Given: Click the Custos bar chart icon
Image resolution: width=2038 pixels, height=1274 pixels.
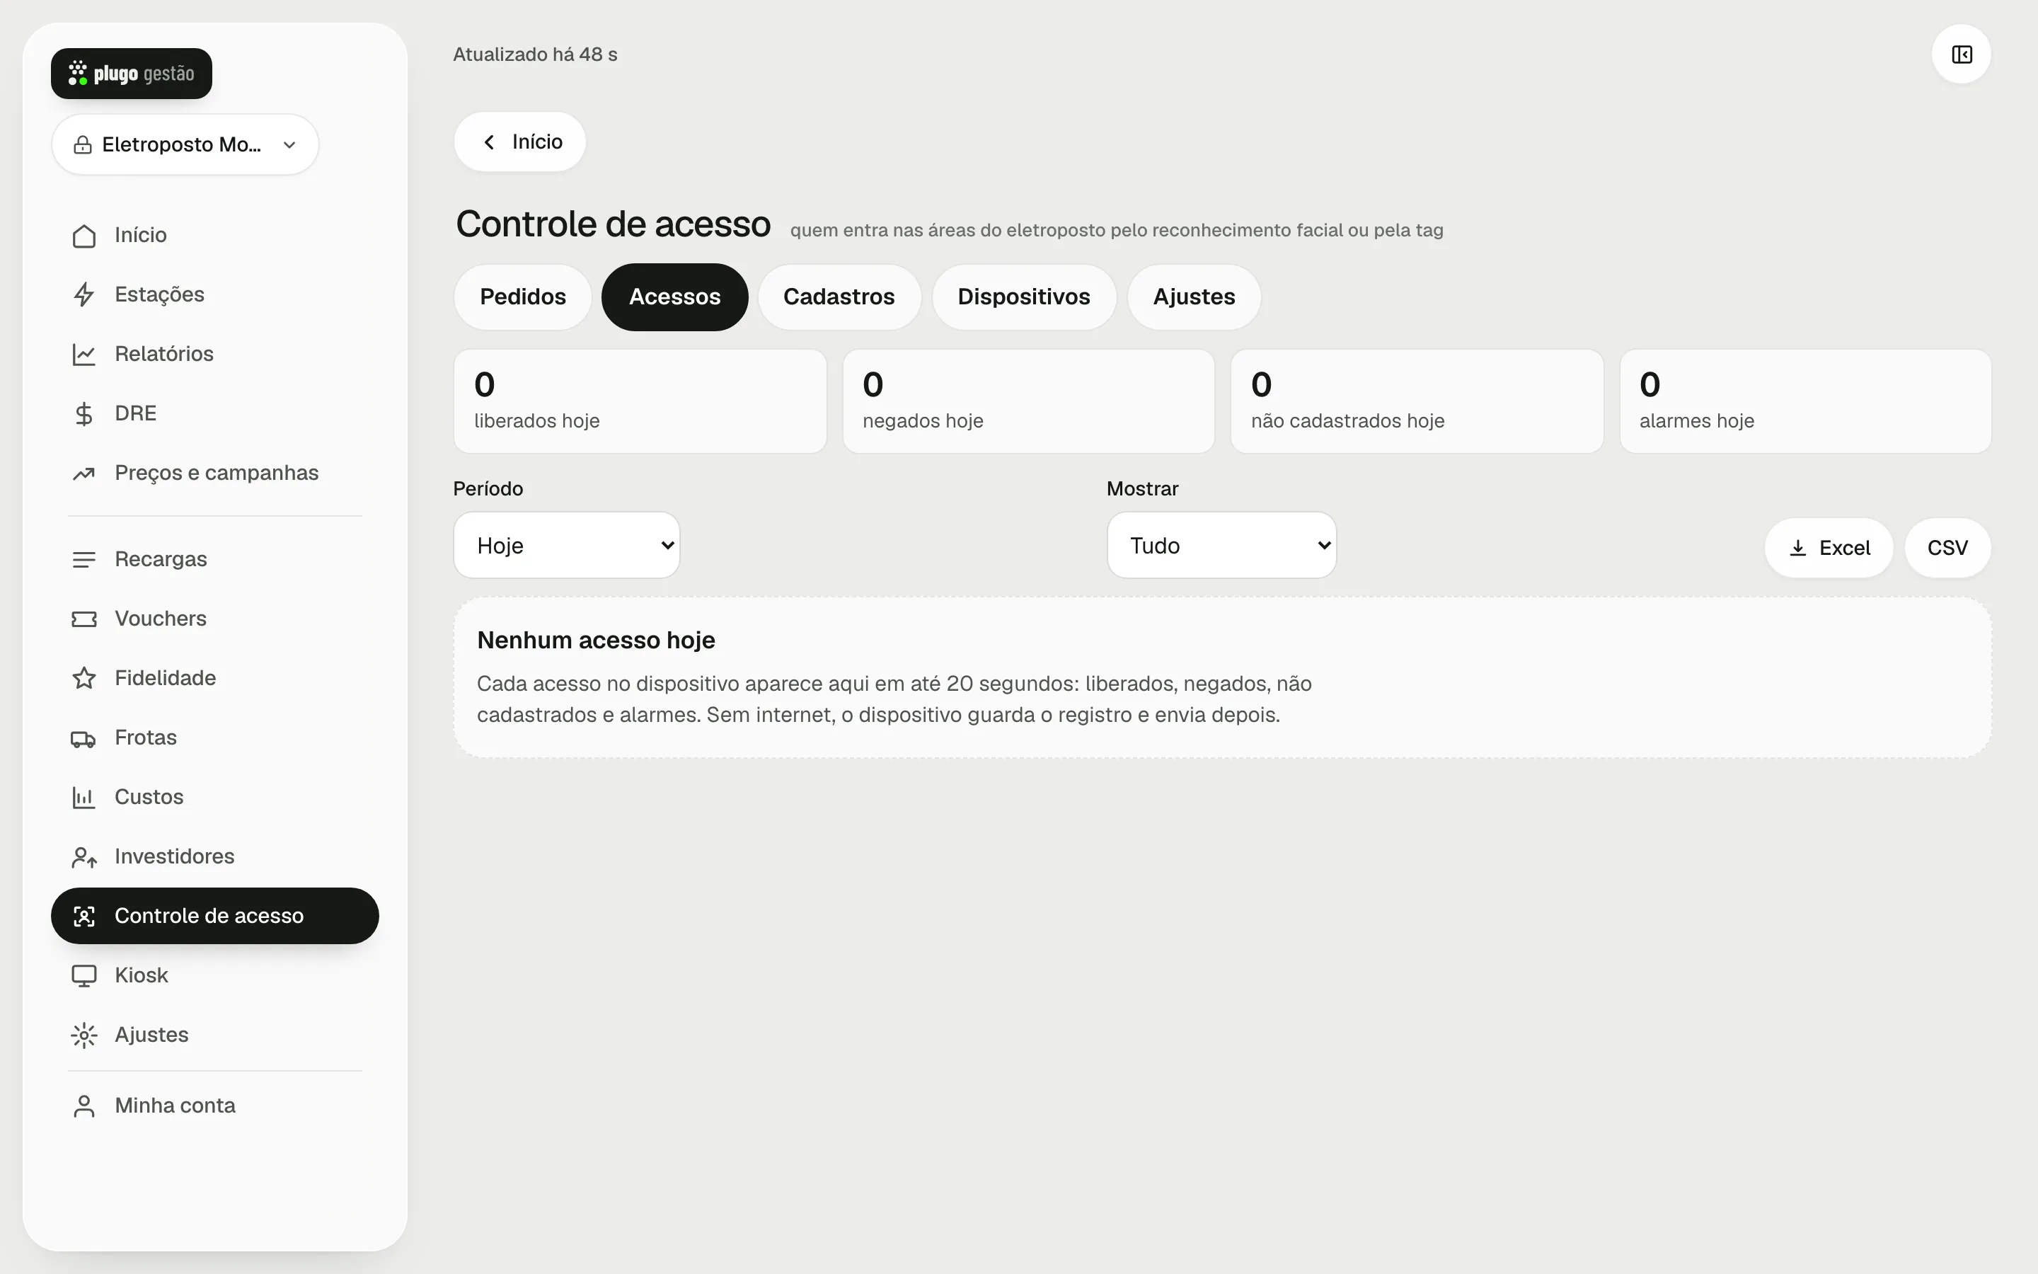Looking at the screenshot, I should [84, 797].
